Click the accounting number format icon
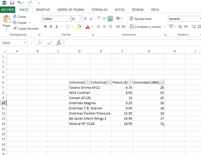 (171, 27)
